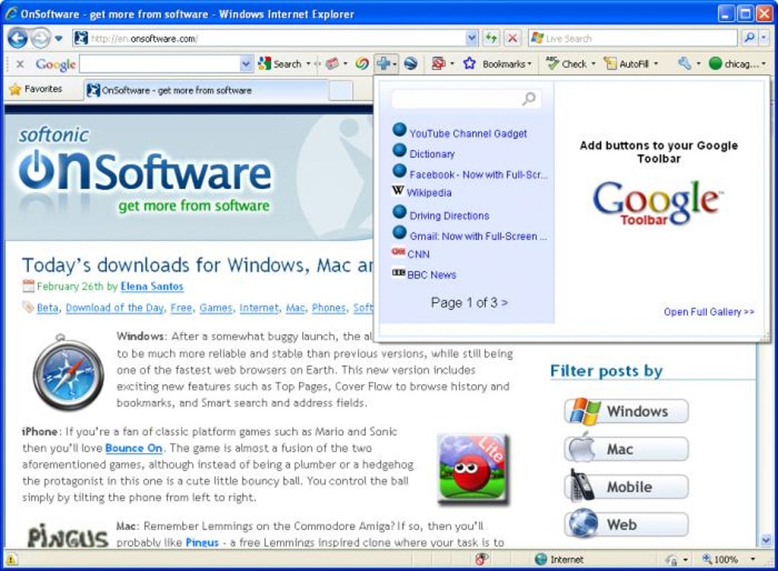Open the Elena Santos author link
778x571 pixels.
(152, 286)
